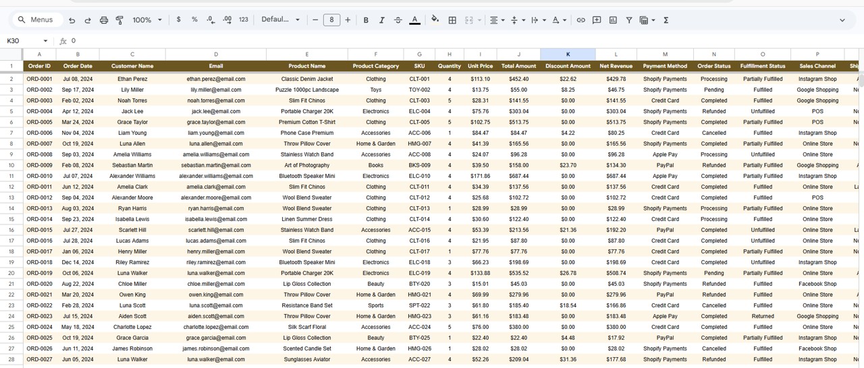Viewport: 864px width, 368px height.
Task: Click the Borders icon
Action: [x=452, y=20]
